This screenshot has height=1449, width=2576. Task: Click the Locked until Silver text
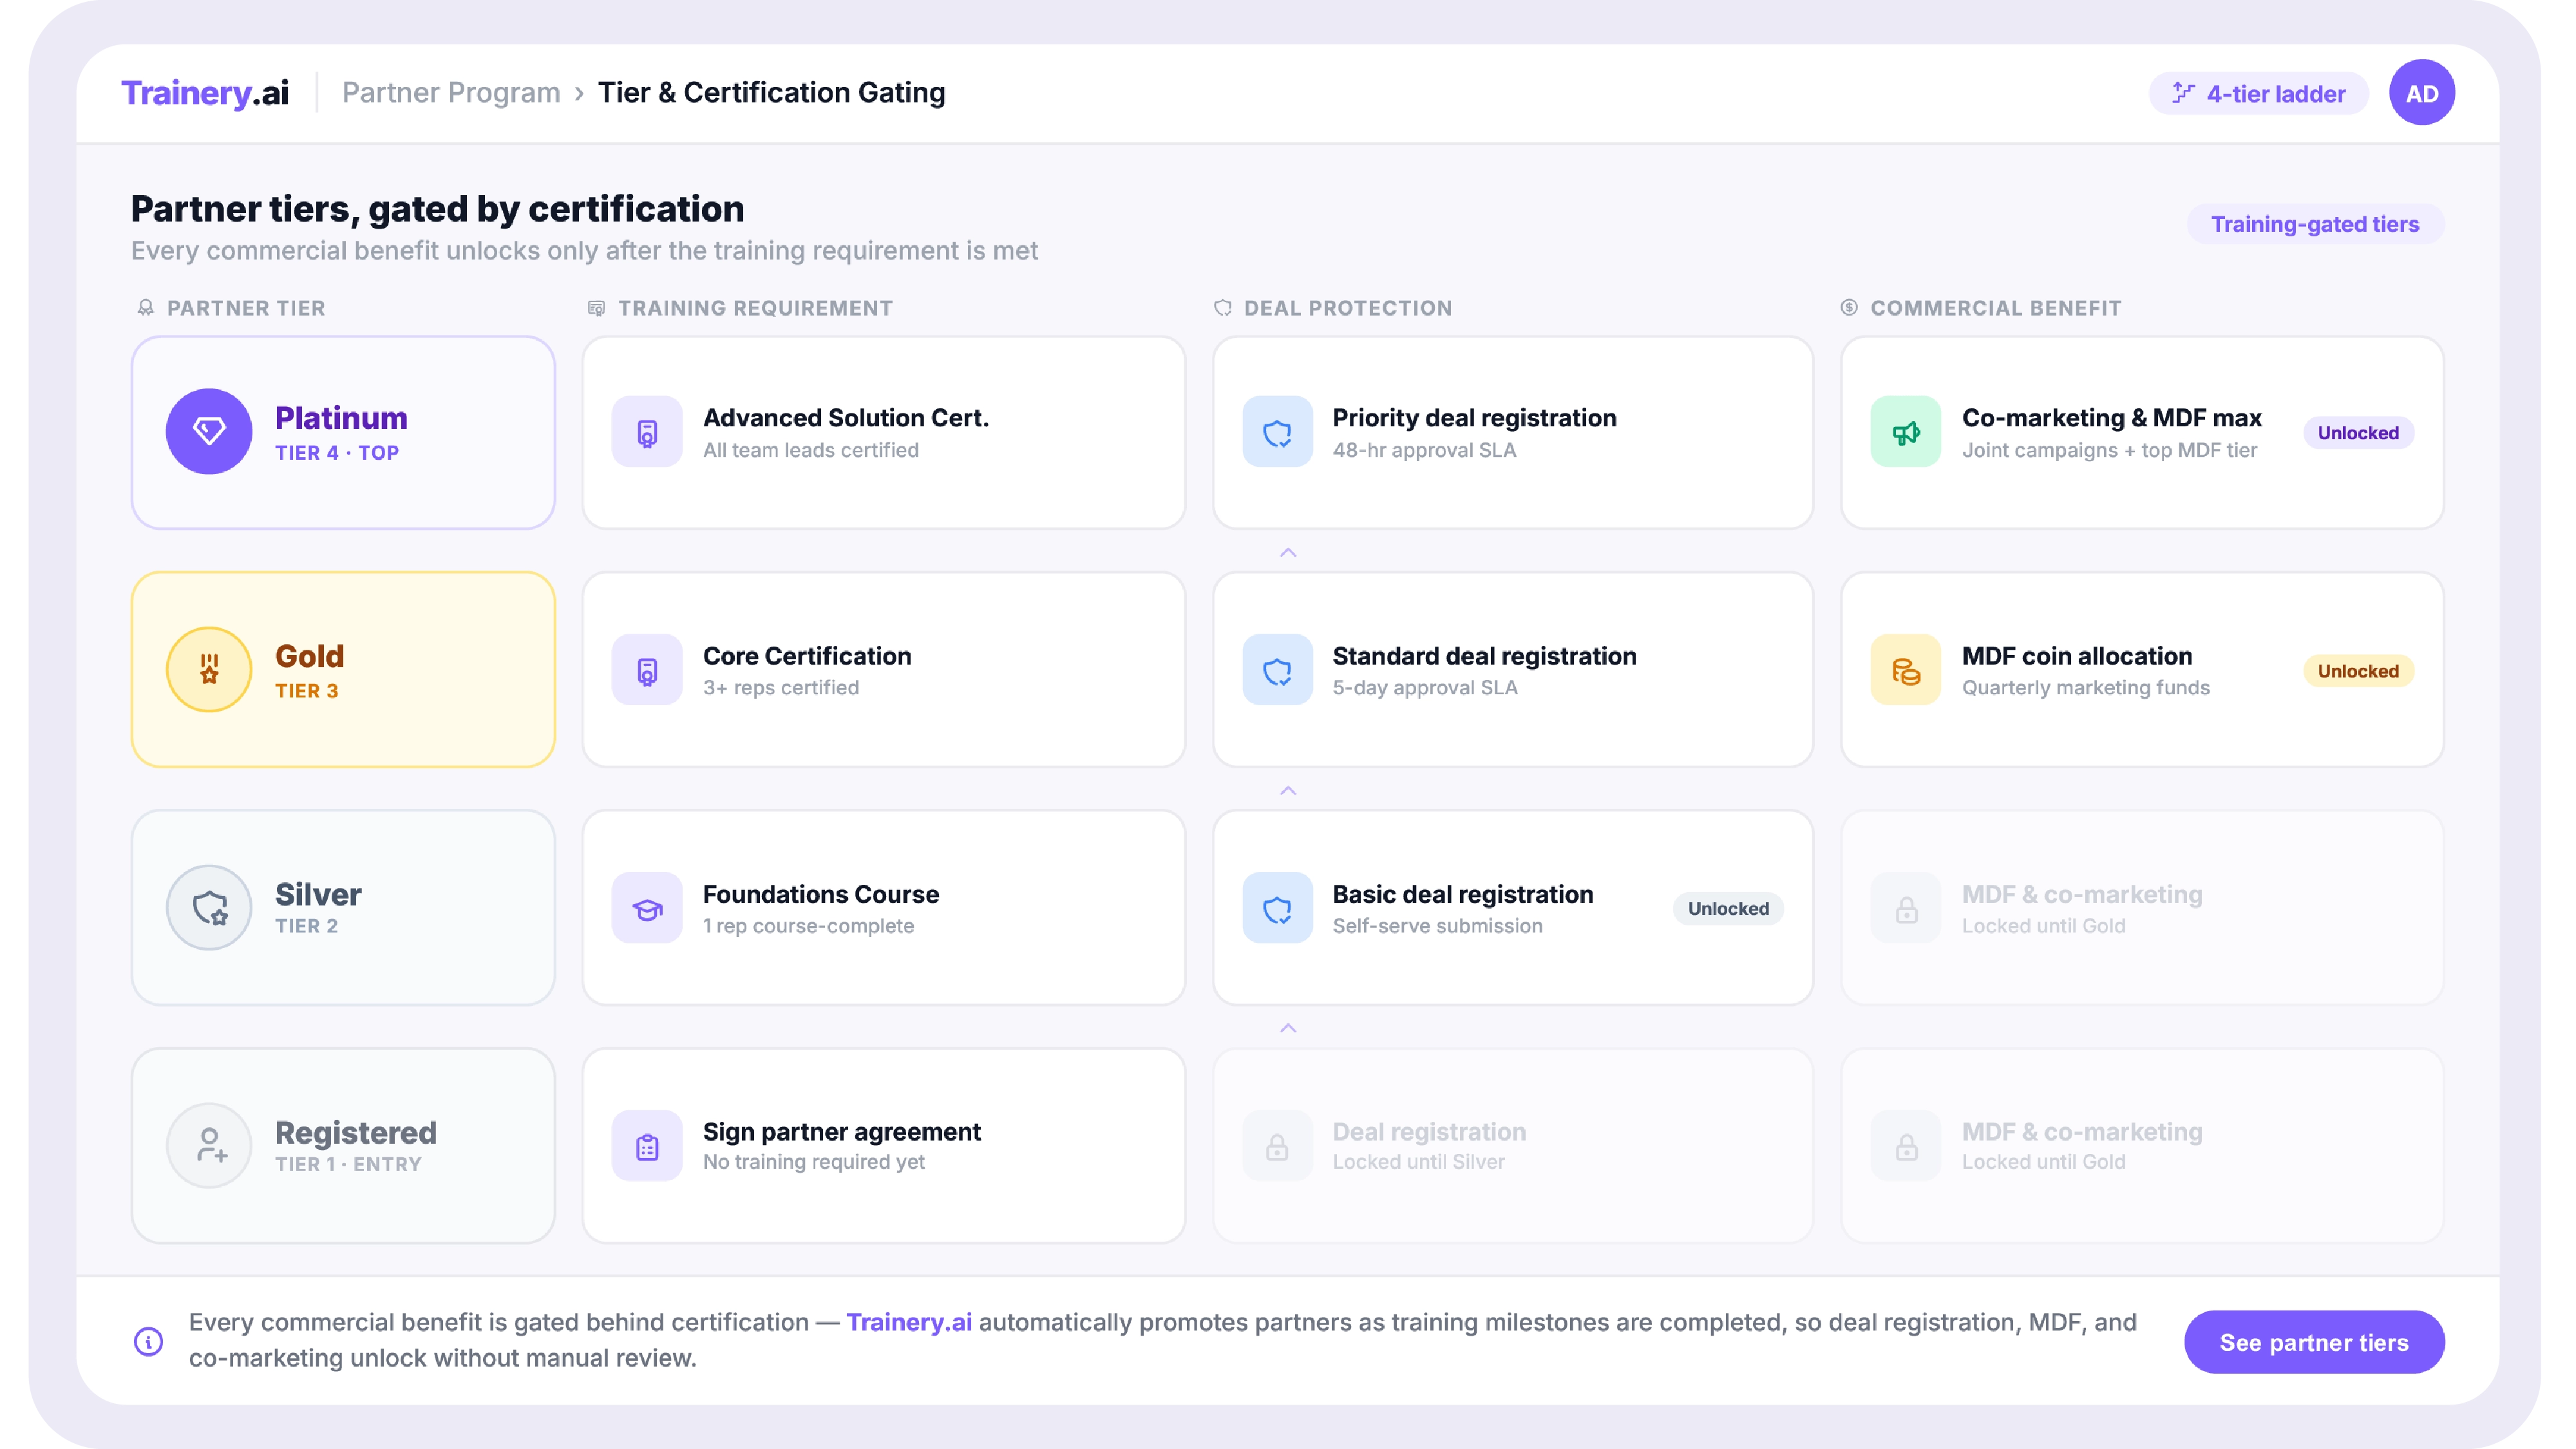point(1418,1162)
